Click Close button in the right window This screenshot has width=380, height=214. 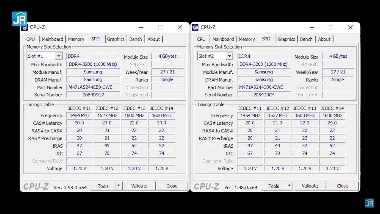point(343,186)
